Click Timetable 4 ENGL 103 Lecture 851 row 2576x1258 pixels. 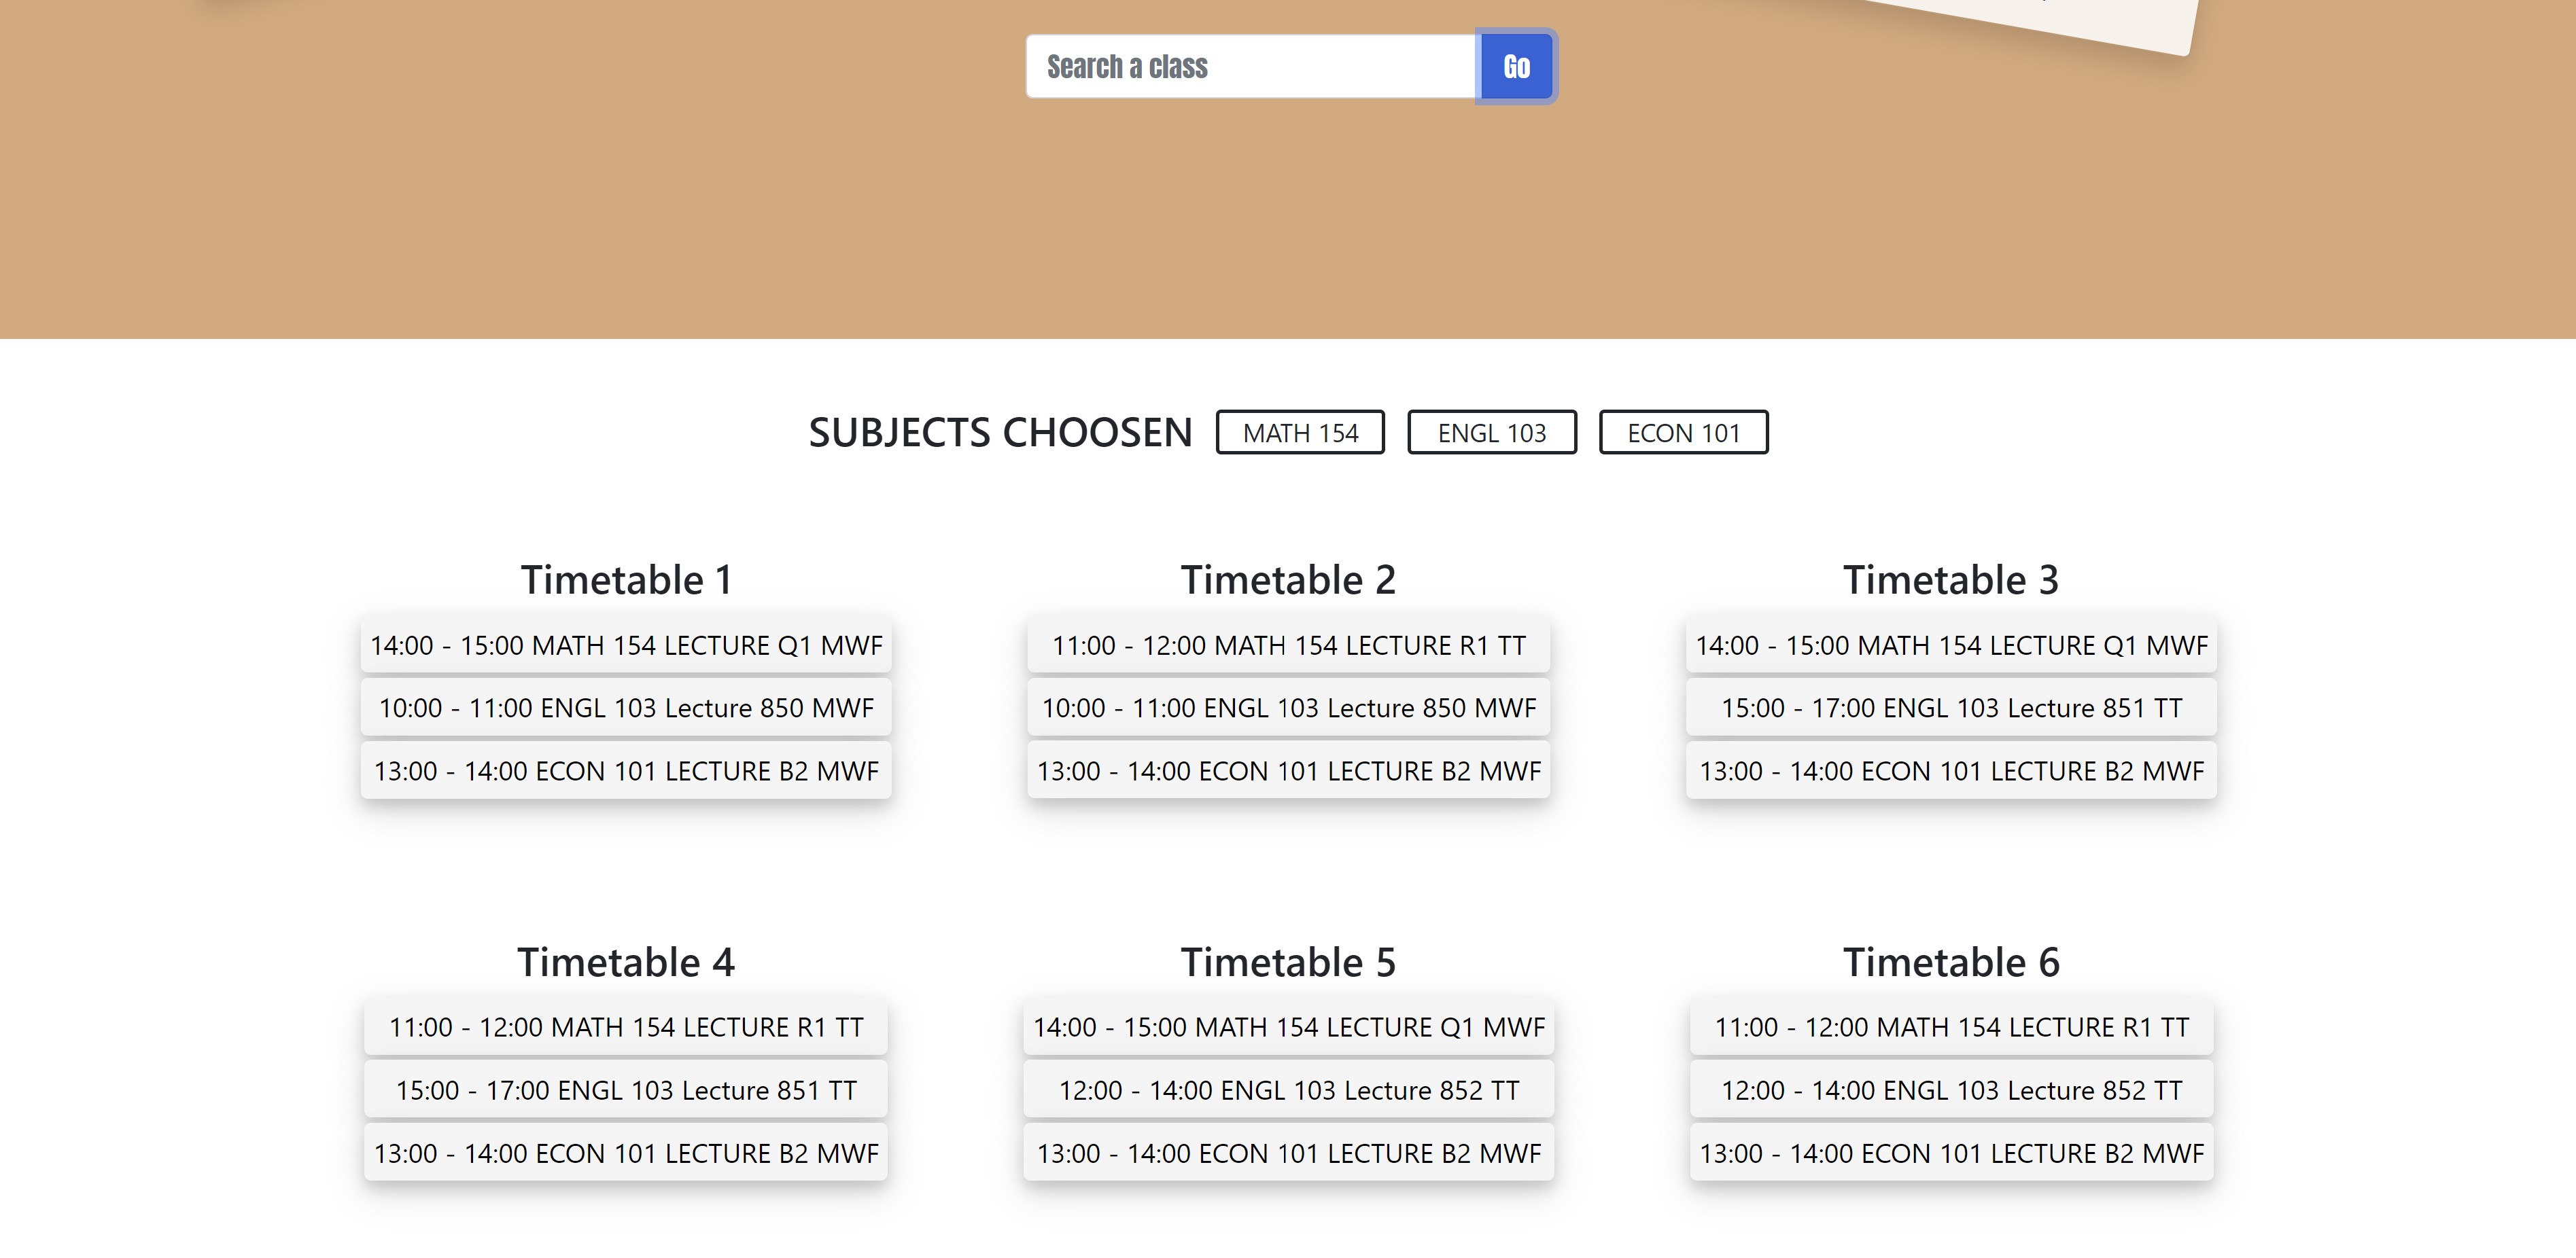(x=626, y=1090)
